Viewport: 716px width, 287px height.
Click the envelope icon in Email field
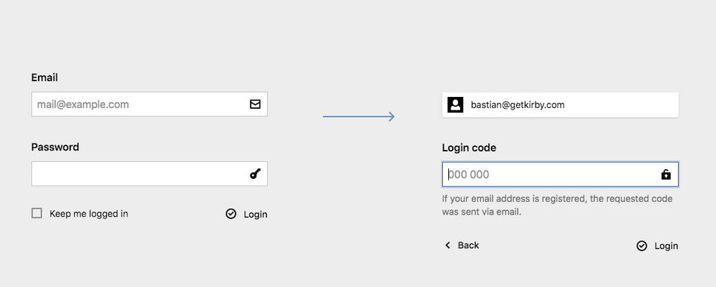click(255, 104)
